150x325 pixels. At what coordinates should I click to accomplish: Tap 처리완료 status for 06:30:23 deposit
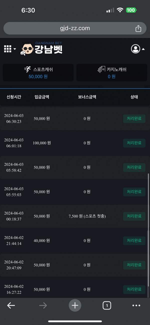(x=134, y=118)
